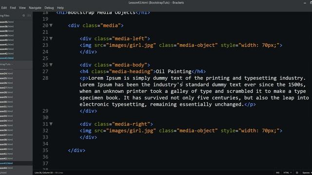The height and width of the screenshot is (175, 312).
Task: Click line number 30 in the gutter
Action: click(x=45, y=118)
